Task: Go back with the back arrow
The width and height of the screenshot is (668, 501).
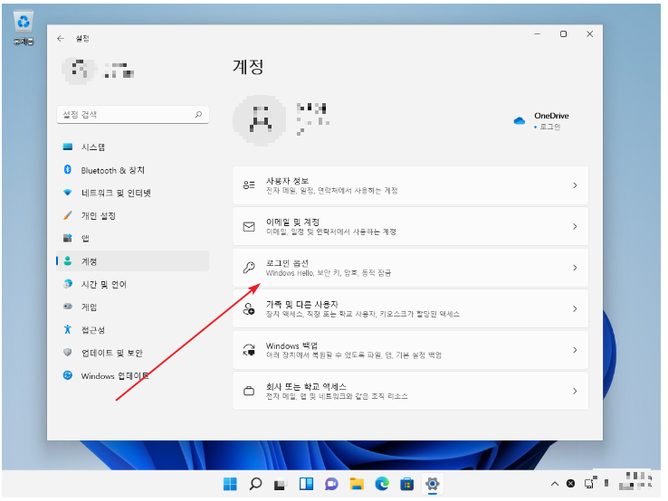Action: (61, 38)
